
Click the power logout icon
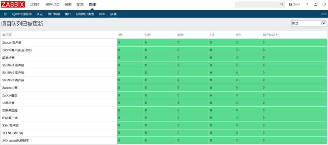[324, 4]
